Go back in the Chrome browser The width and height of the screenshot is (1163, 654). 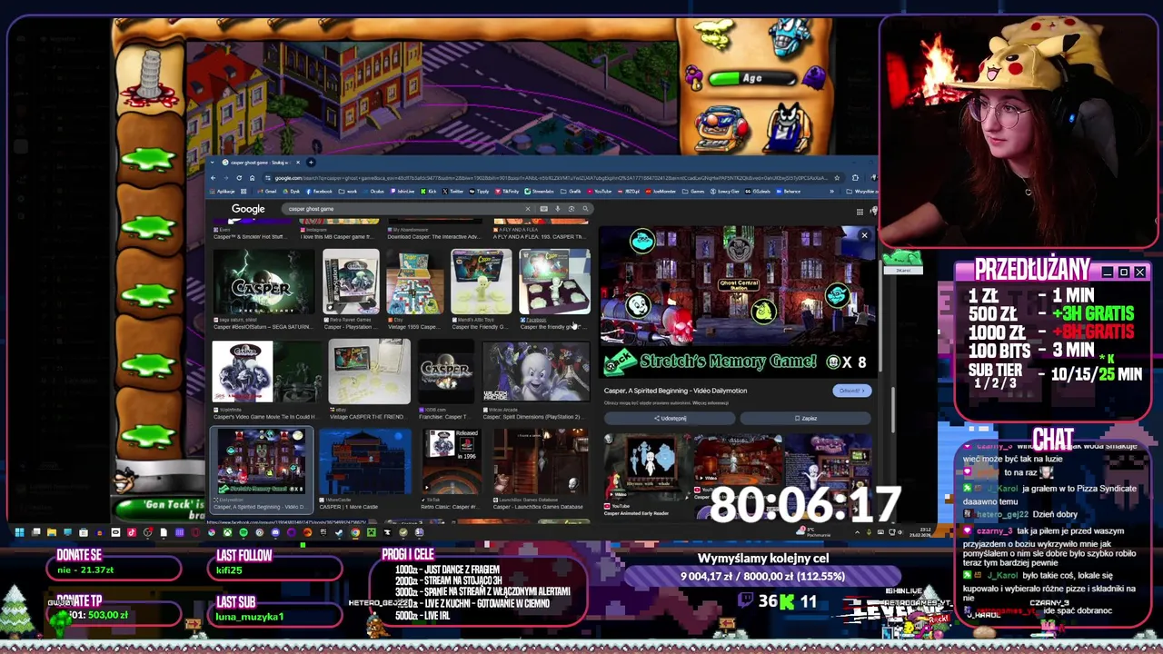[x=213, y=178]
